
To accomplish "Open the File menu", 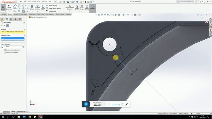I will [x=21, y=2].
